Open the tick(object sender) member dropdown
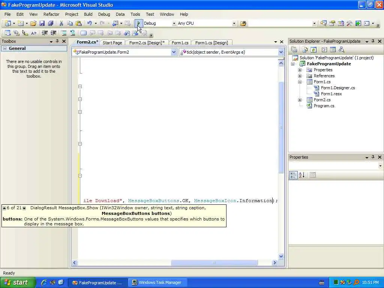The height and width of the screenshot is (288, 384). point(281,52)
